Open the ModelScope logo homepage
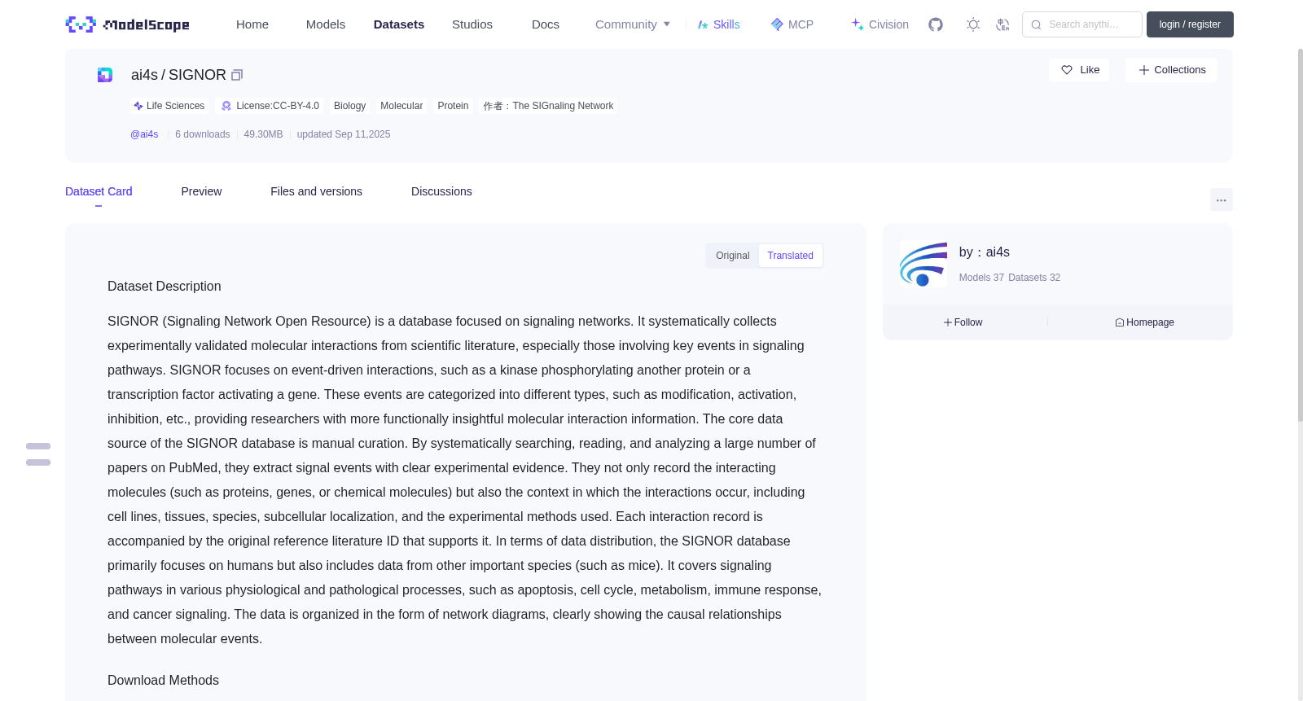 [x=127, y=24]
